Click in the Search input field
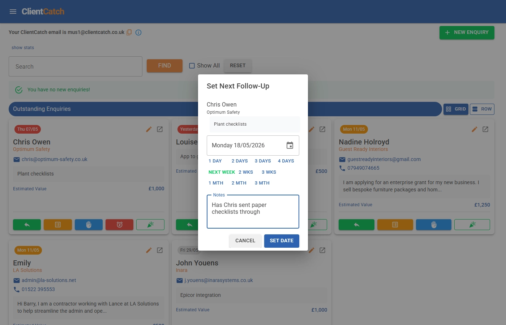This screenshot has width=506, height=325. [x=76, y=66]
